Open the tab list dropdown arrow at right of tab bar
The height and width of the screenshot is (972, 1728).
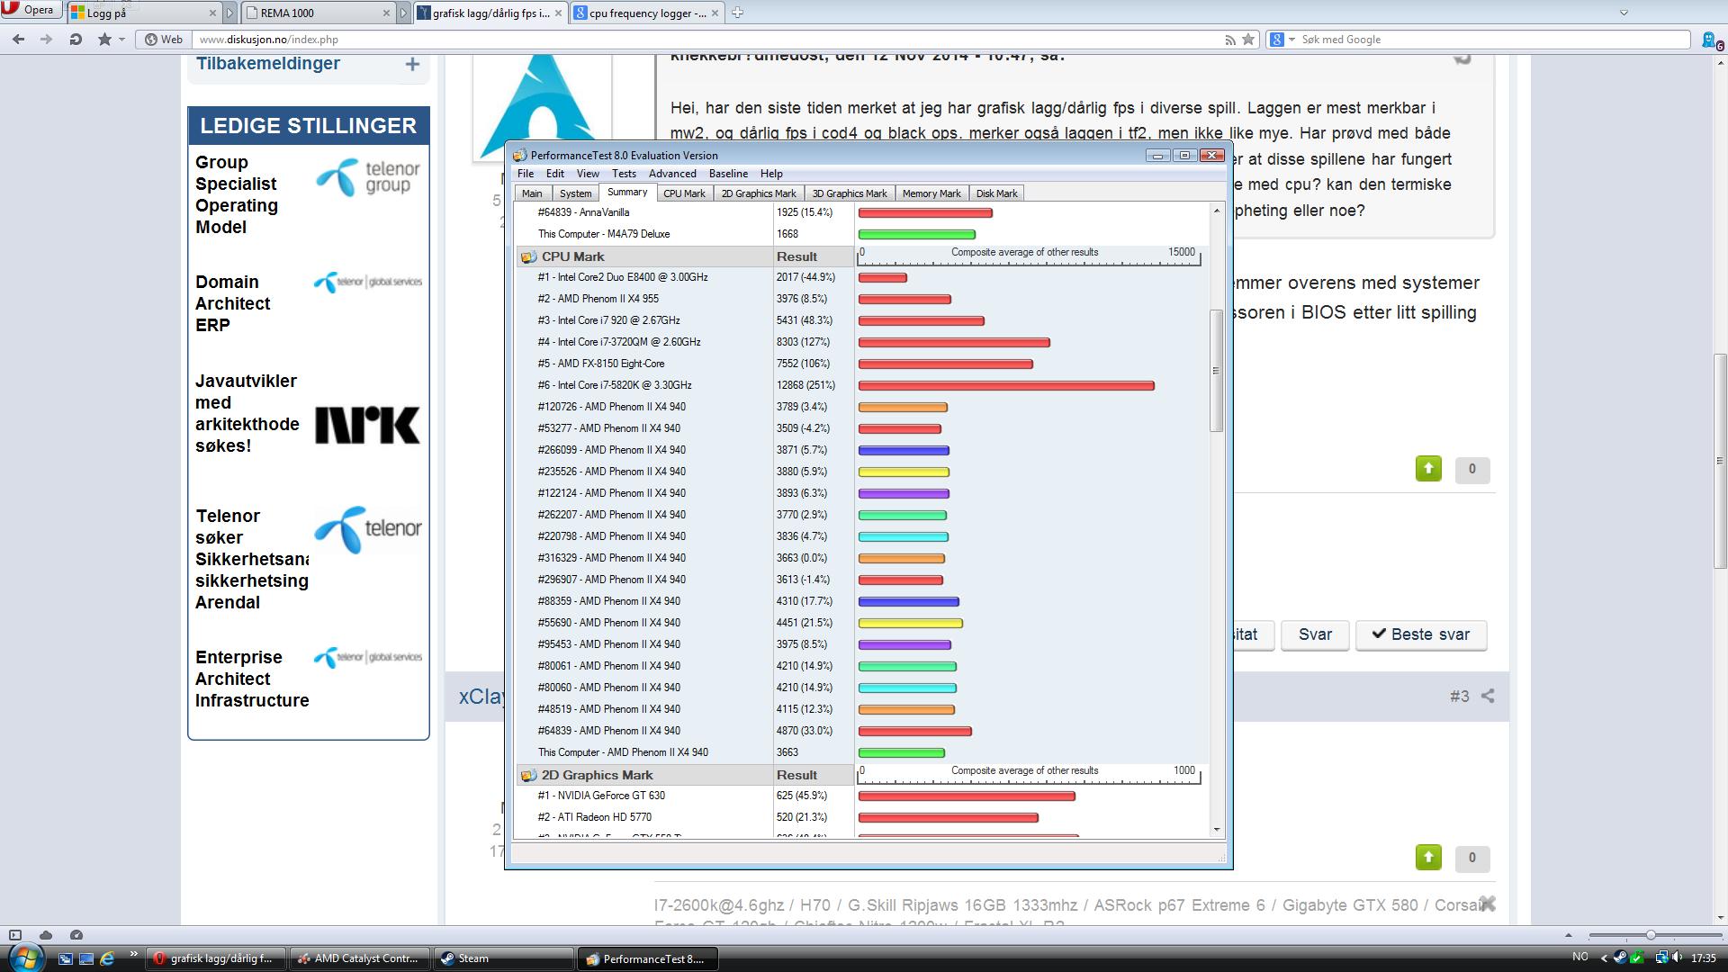pos(1624,13)
